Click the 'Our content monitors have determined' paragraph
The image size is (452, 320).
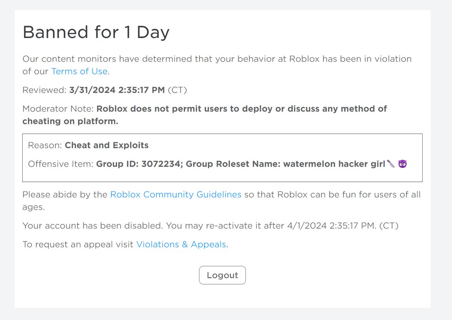coord(217,65)
